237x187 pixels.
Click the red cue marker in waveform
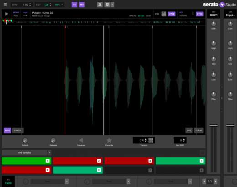click(x=65, y=27)
